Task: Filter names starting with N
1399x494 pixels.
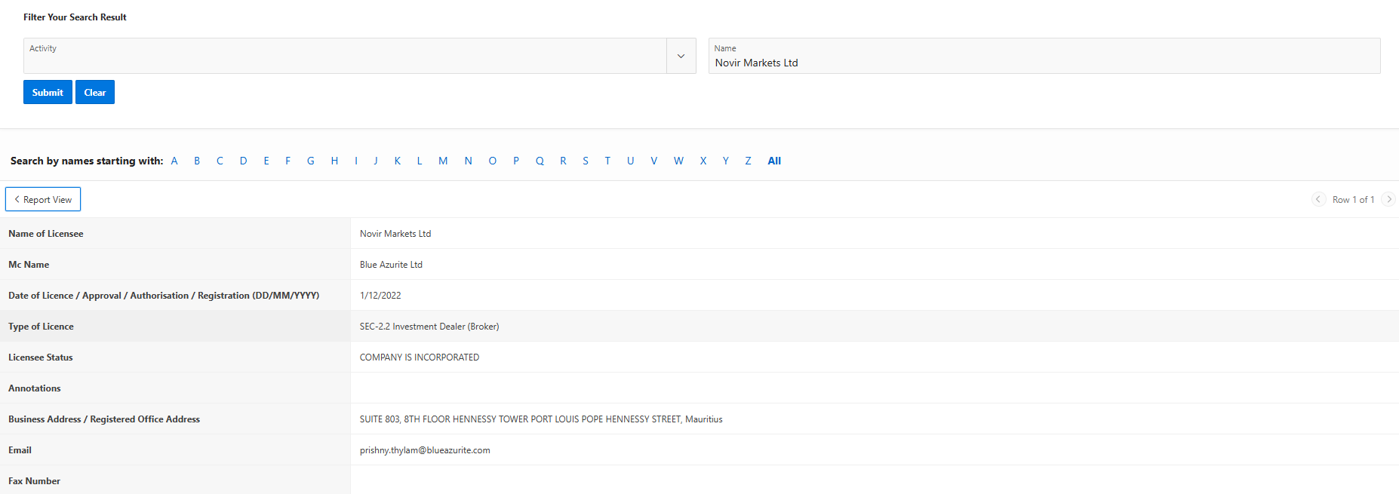Action: (468, 161)
